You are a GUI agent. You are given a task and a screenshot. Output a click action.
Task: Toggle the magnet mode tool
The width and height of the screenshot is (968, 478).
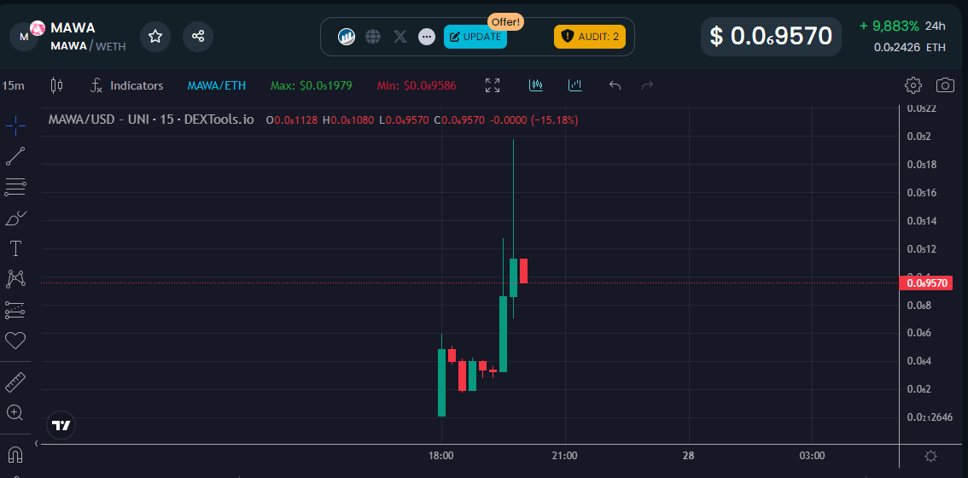[x=15, y=455]
